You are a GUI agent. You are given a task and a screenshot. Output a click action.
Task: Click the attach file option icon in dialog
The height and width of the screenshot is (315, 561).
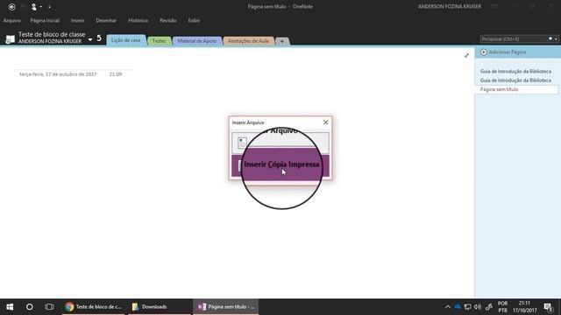(242, 142)
